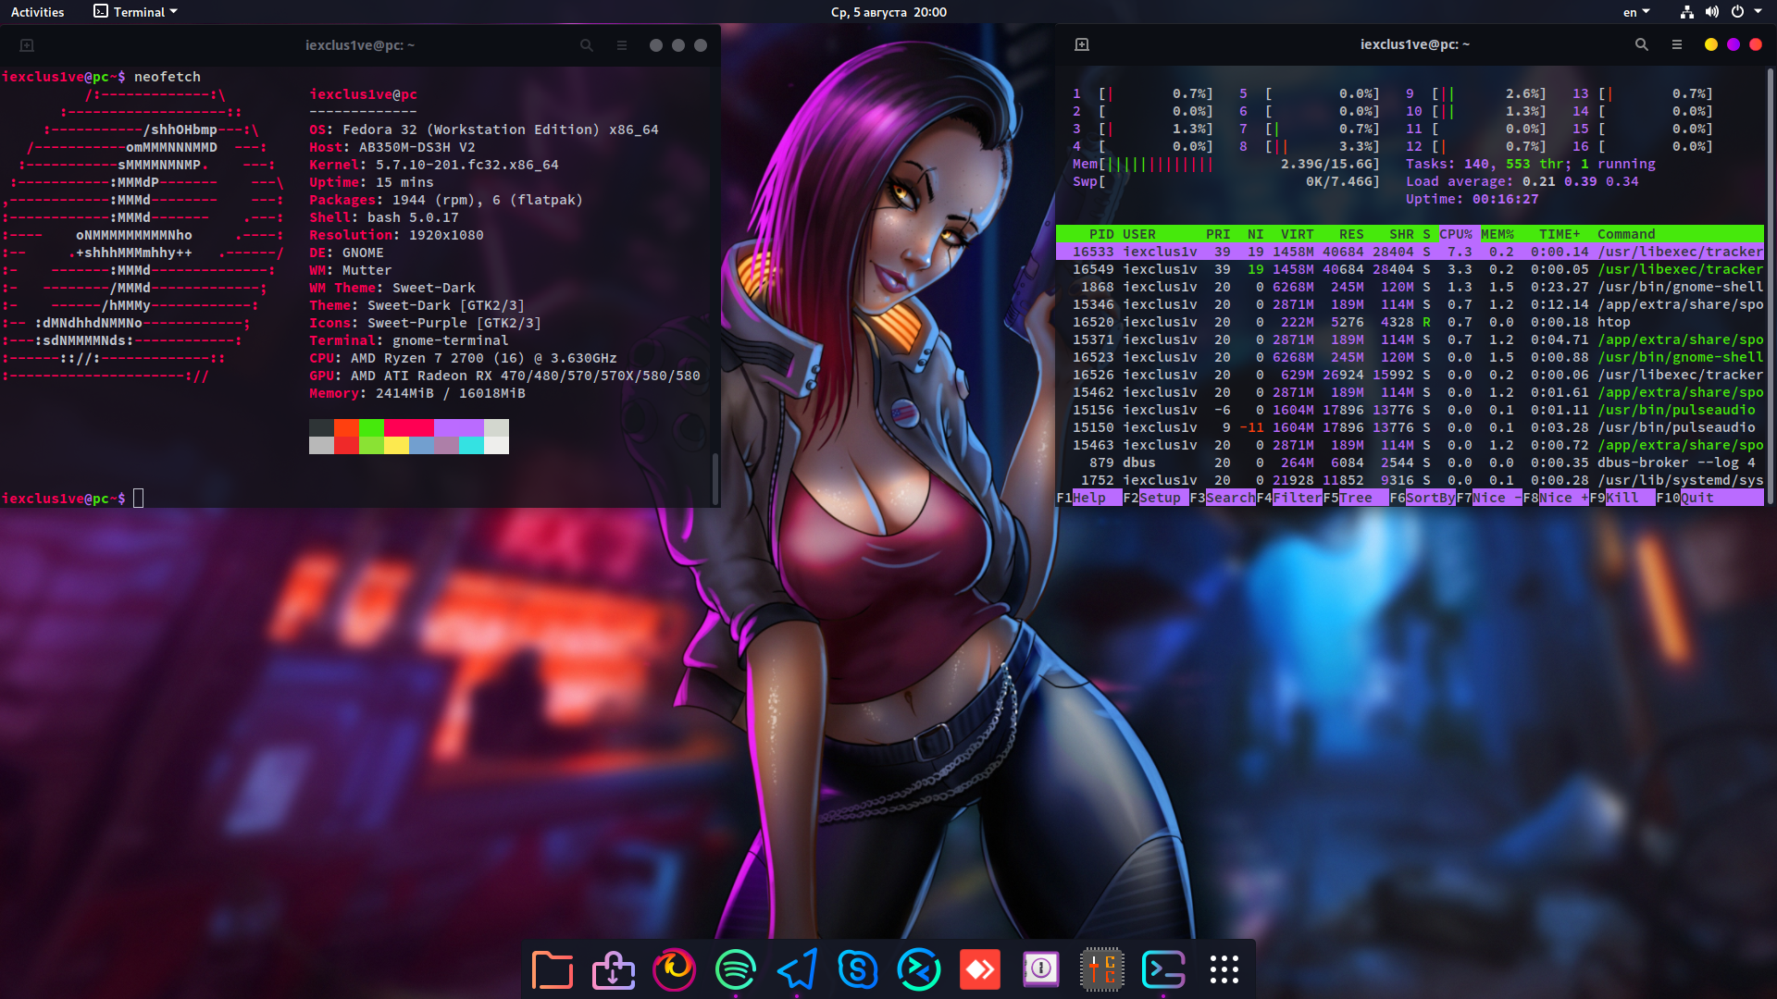Click the htop terminal vertical scrollbar

(x=1770, y=287)
